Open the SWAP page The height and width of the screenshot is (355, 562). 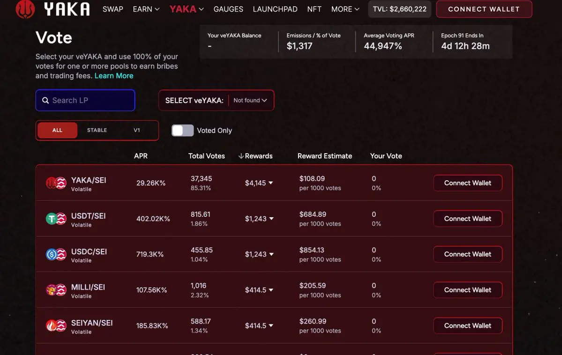(x=113, y=9)
